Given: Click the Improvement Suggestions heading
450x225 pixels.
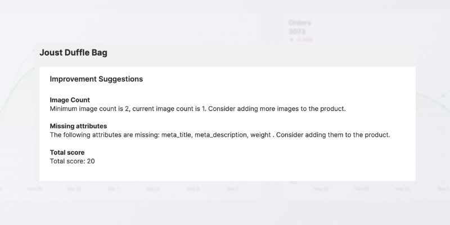Looking at the screenshot, I should (x=96, y=79).
